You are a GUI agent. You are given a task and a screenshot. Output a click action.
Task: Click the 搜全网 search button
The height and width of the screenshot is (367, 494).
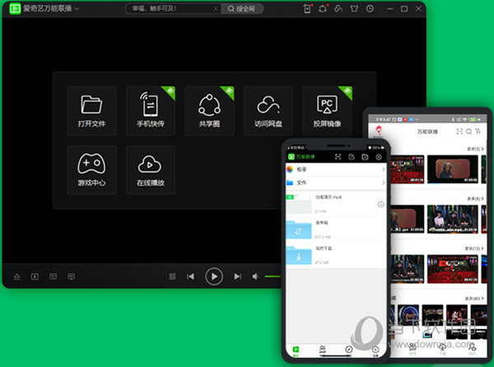tap(241, 8)
